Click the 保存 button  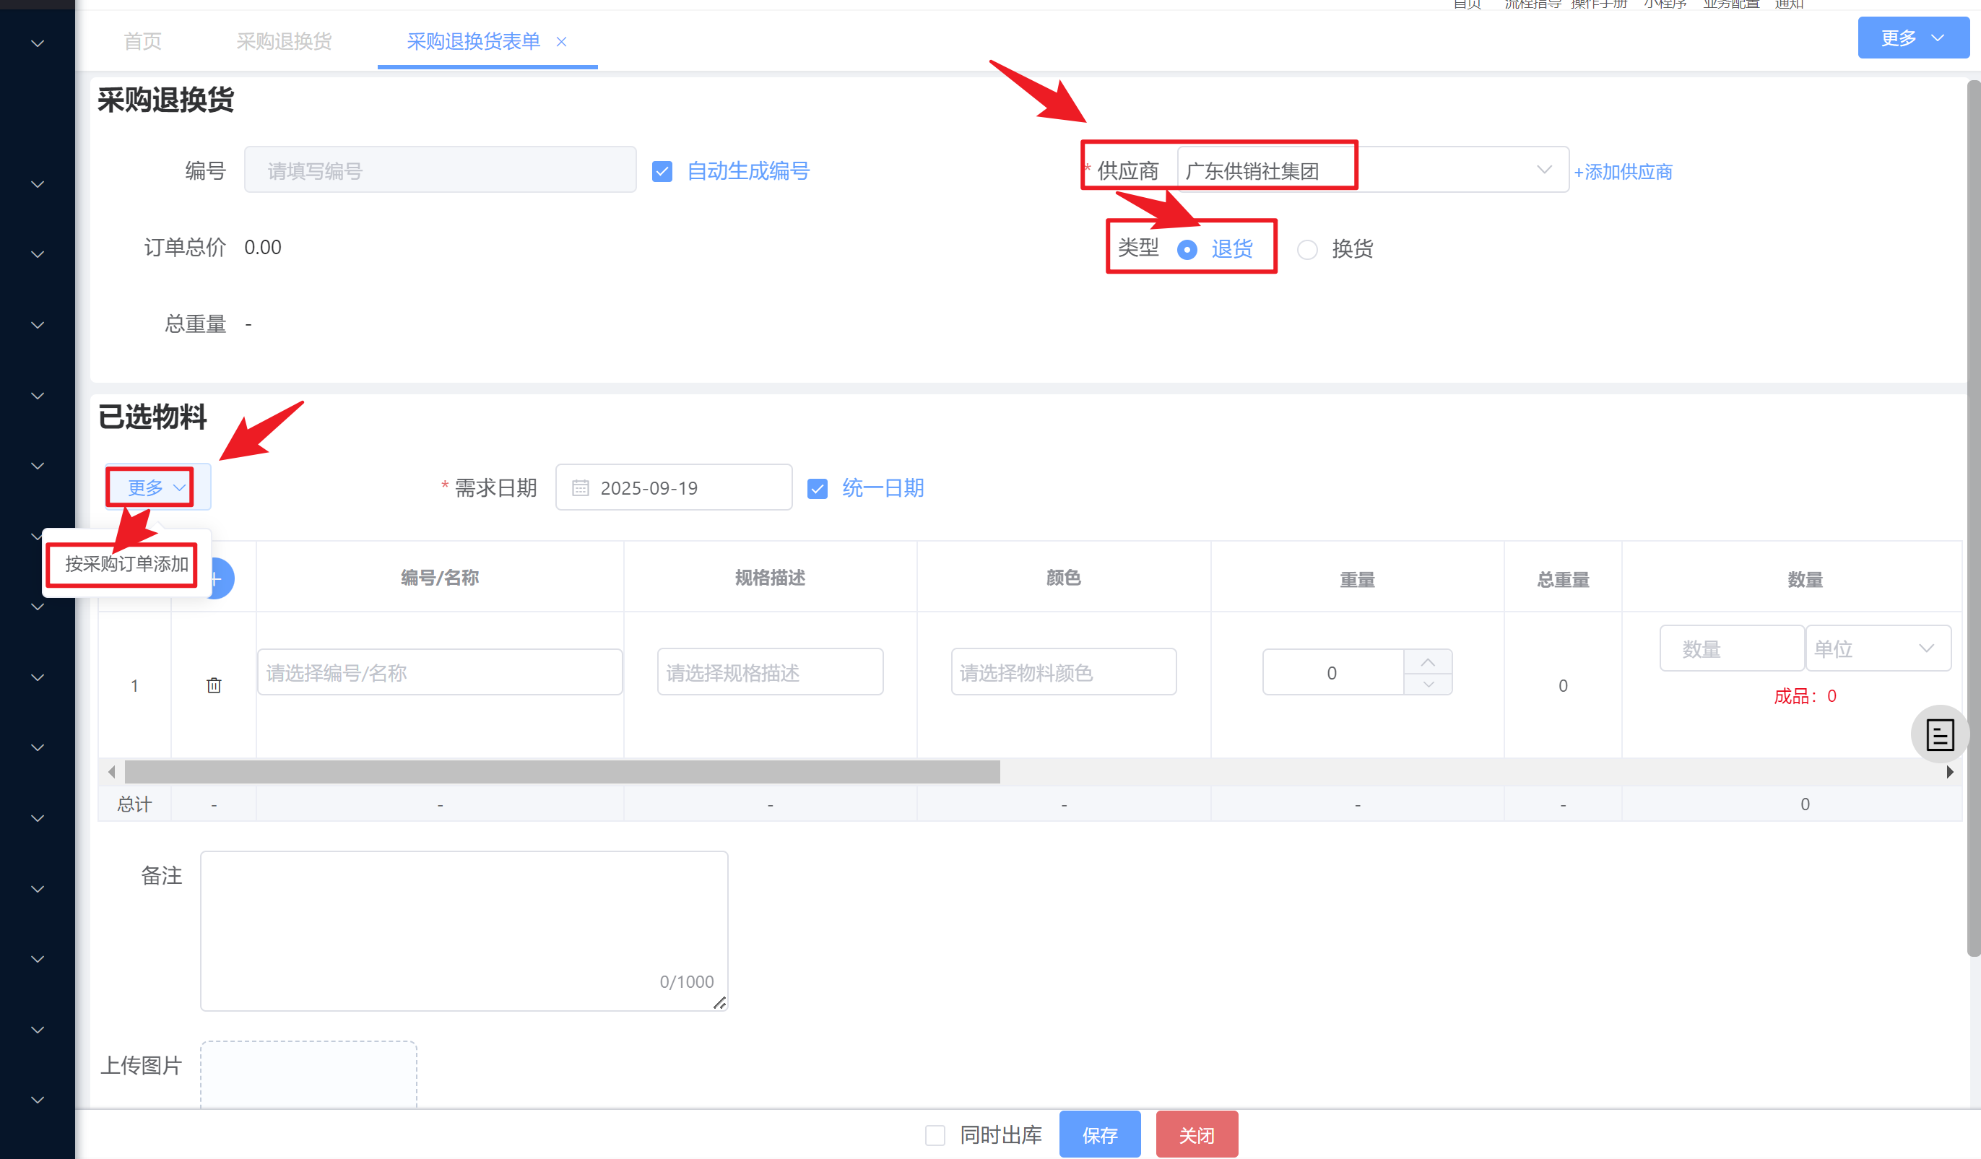point(1099,1134)
